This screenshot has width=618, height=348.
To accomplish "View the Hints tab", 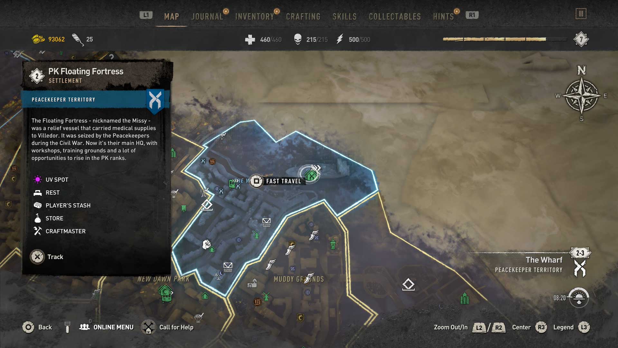I will [443, 16].
